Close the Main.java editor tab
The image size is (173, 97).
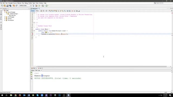[x=39, y=9]
